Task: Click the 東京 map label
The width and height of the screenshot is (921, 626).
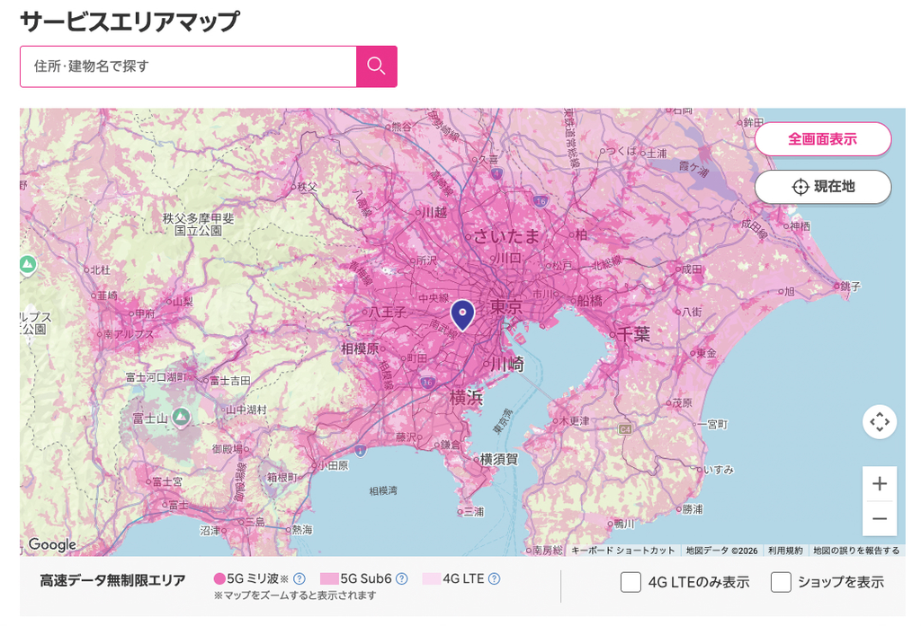Action: [x=506, y=306]
